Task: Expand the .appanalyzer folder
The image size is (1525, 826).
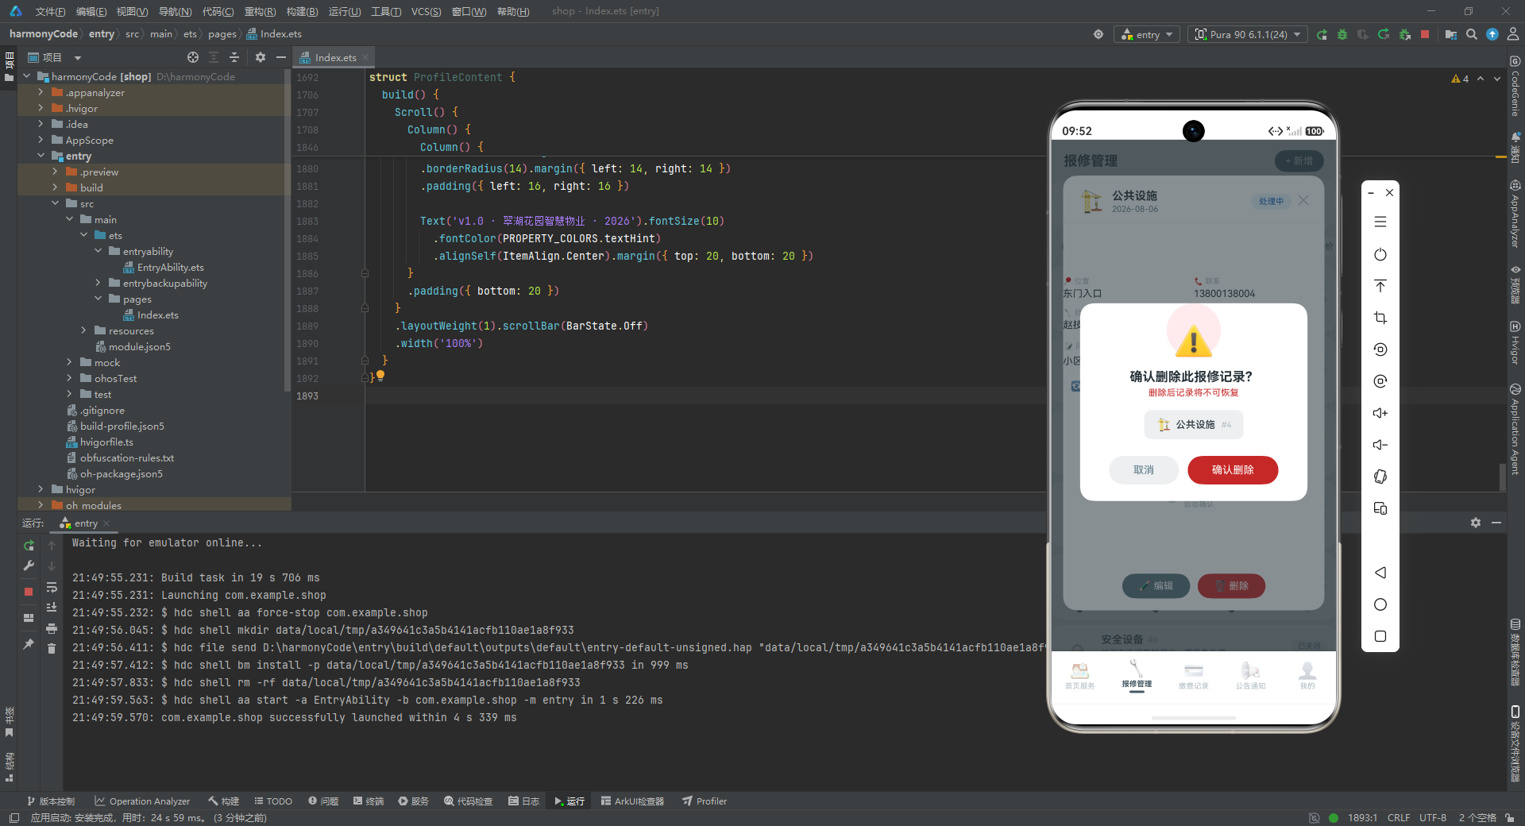Action: 41,92
